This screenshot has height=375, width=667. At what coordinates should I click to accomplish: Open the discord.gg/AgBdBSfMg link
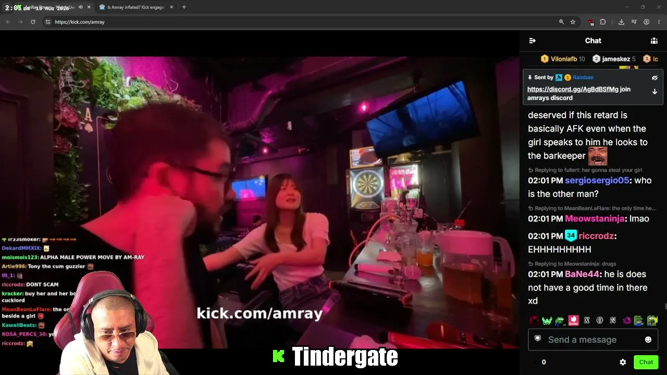pos(573,89)
